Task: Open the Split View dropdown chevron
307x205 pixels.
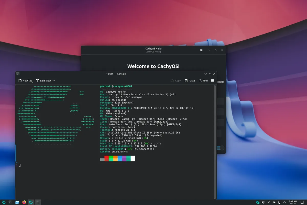Action: (54, 81)
